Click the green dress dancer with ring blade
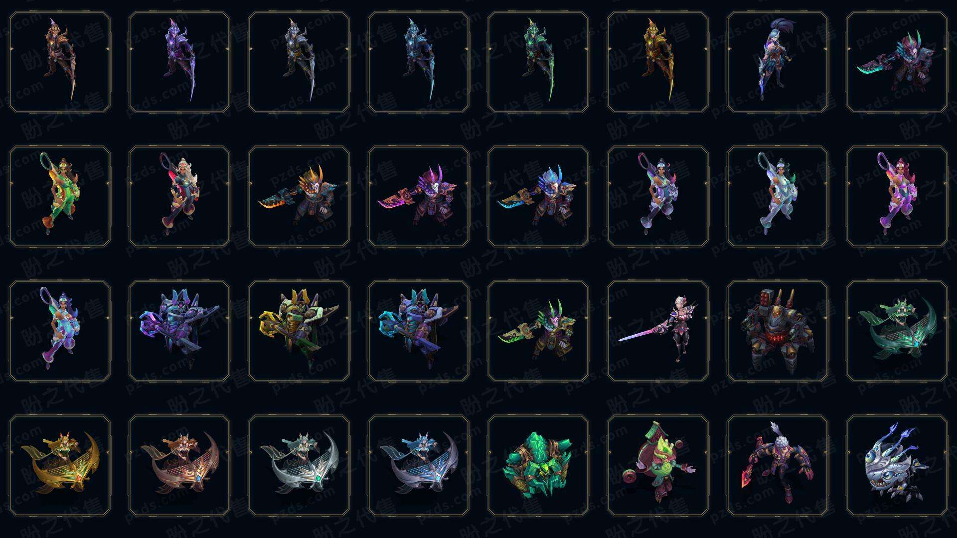The height and width of the screenshot is (538, 957). coord(60,196)
